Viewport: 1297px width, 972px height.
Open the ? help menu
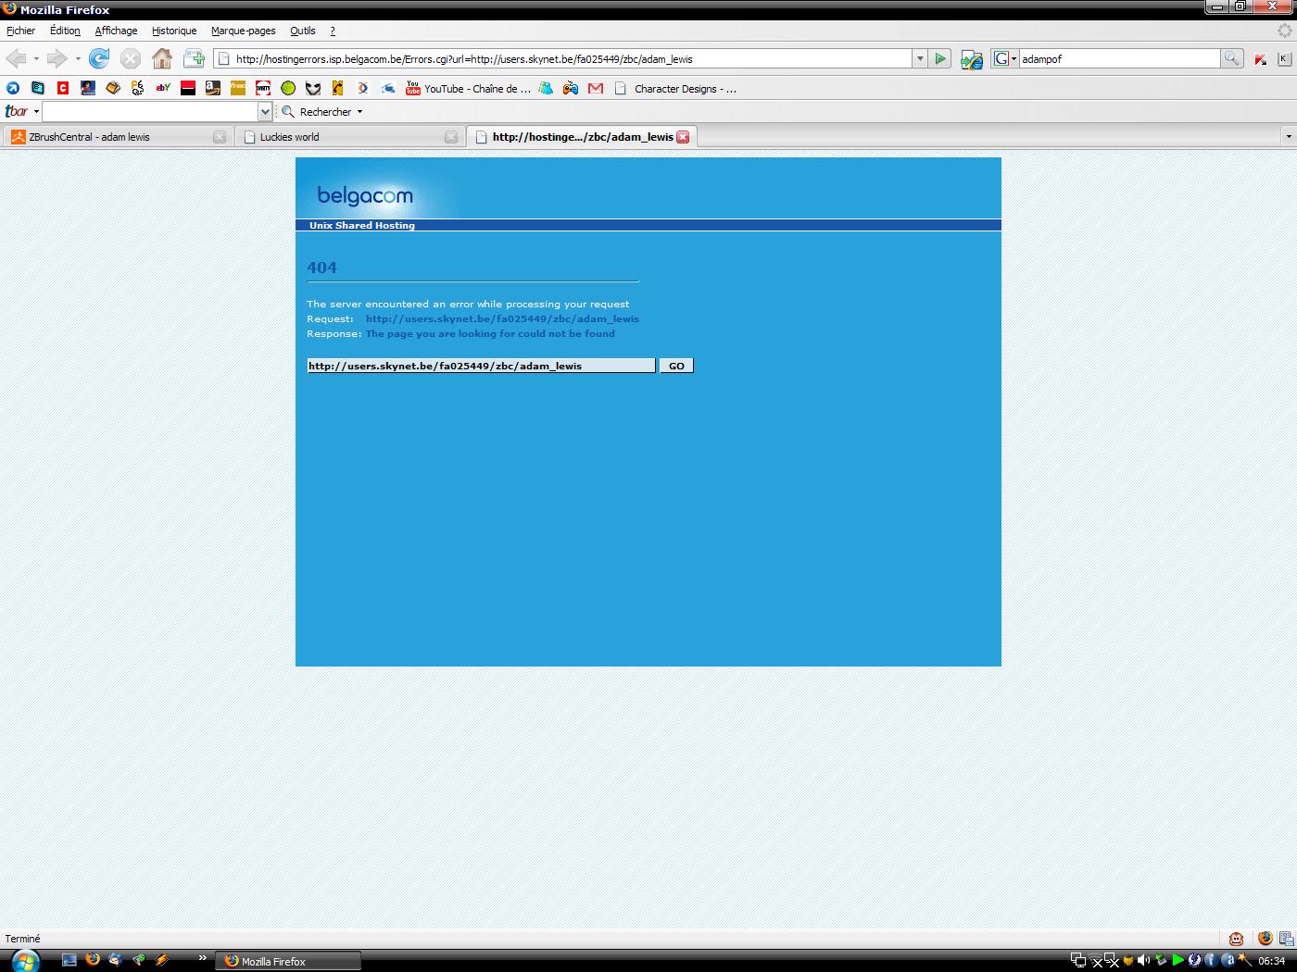click(333, 31)
